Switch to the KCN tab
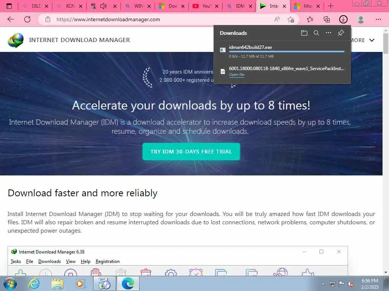Viewport: 389px width, 291px height. pos(70,6)
